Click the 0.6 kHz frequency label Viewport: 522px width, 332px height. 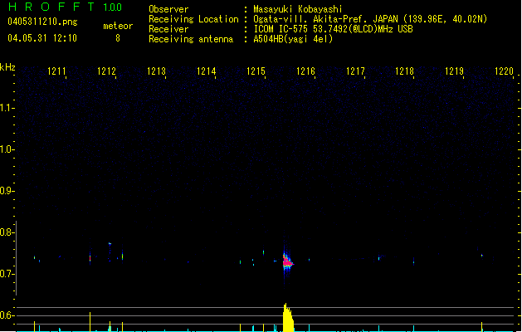(x=7, y=315)
